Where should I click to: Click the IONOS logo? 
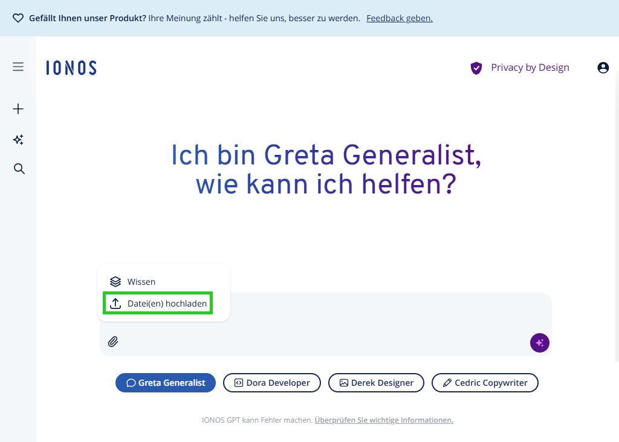[71, 68]
